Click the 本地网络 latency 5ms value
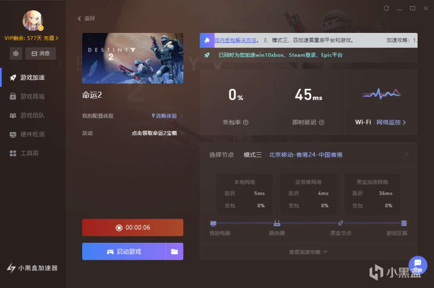 pos(259,193)
